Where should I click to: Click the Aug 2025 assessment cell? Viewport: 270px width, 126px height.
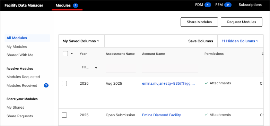114,83
